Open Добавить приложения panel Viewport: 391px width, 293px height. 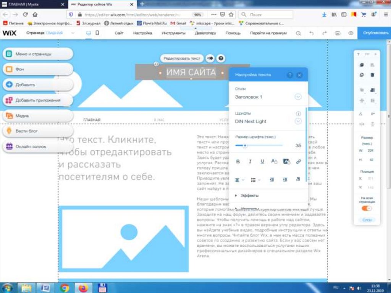pos(38,100)
